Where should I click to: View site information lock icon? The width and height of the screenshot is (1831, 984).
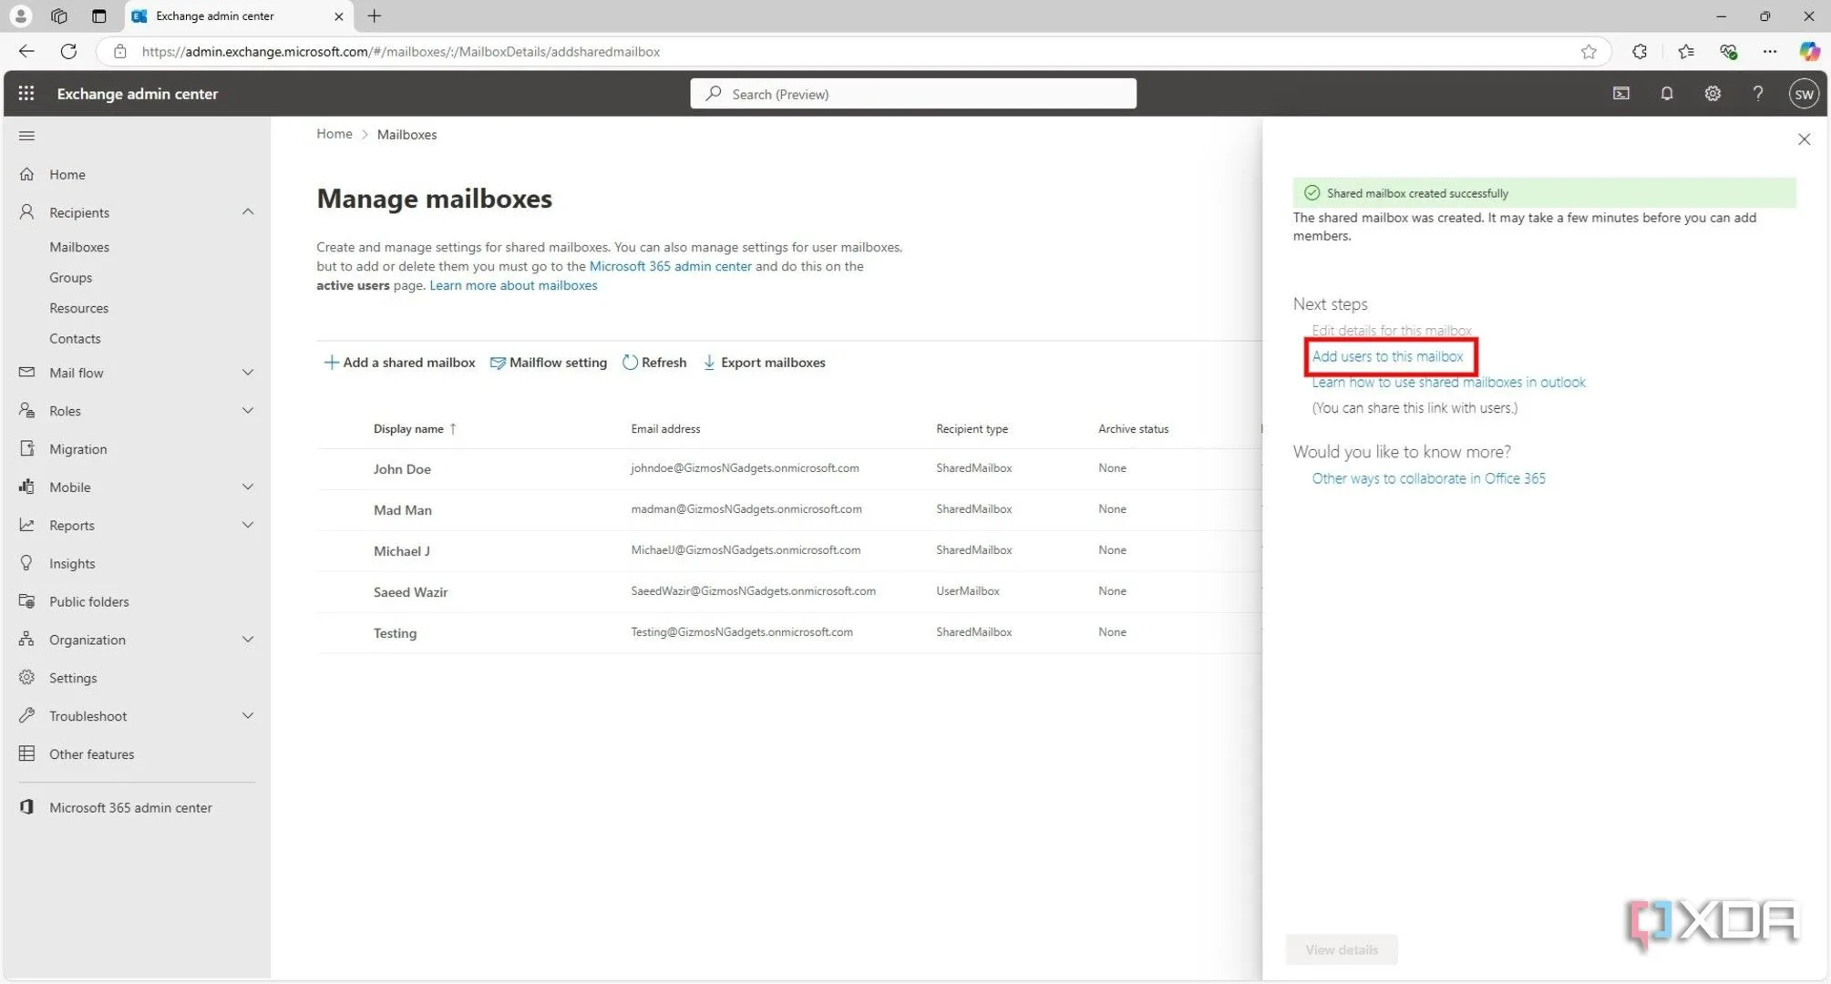point(119,51)
